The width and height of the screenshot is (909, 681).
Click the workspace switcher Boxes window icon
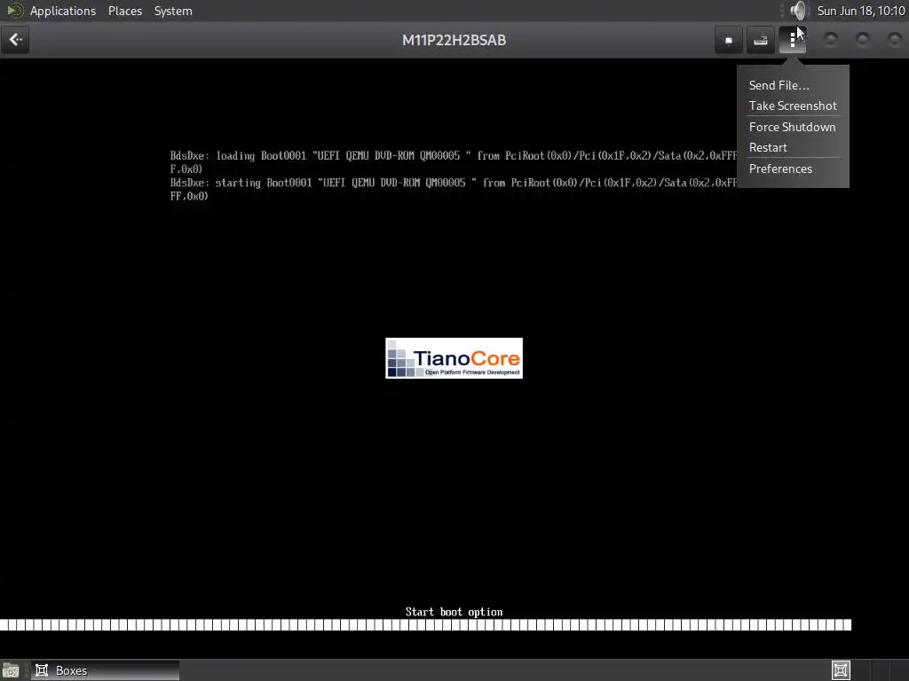[841, 670]
